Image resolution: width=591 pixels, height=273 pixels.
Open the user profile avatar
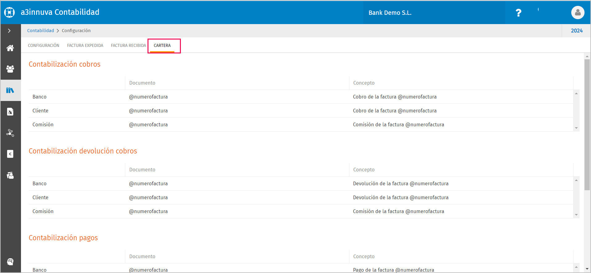coord(578,13)
